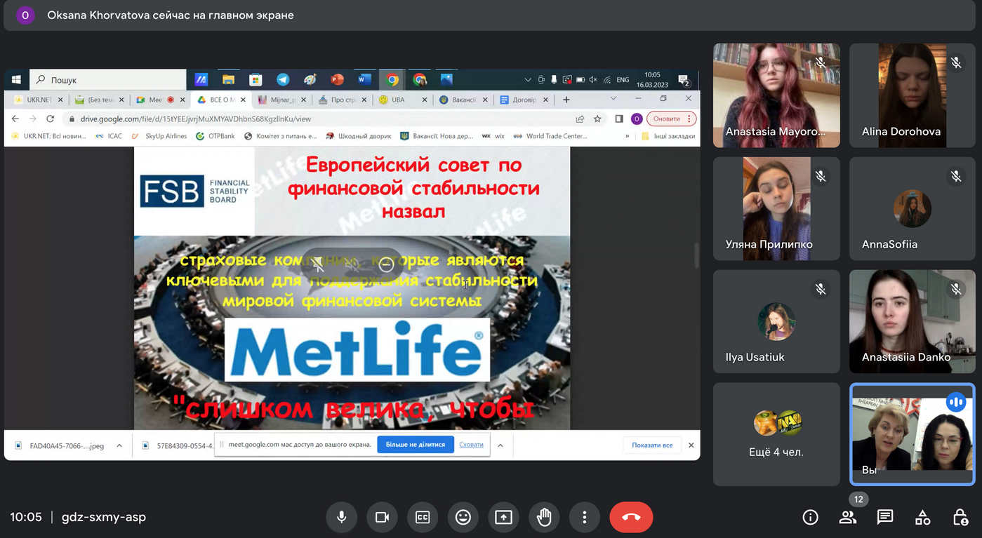Raise your hand in the meeting
Viewport: 982px width, 538px height.
coord(544,518)
